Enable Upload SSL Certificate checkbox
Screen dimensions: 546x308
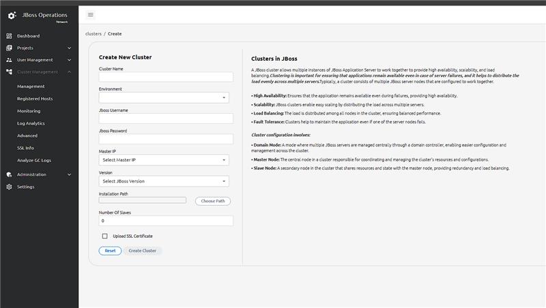105,236
